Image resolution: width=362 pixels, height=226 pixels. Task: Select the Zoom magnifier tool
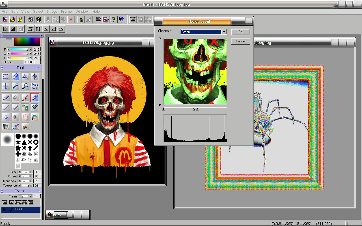(x=25, y=86)
